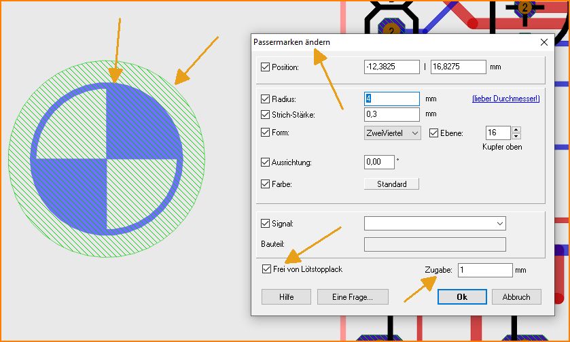Toggle the Position checkbox
This screenshot has width=570, height=342.
point(265,67)
